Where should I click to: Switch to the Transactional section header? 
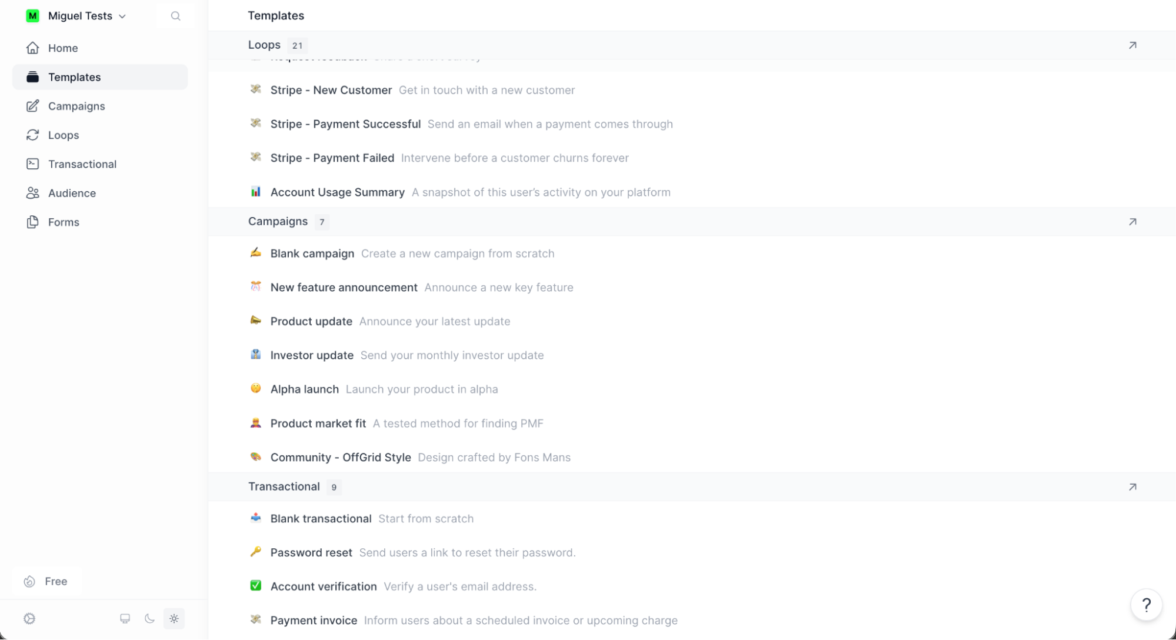coord(284,486)
